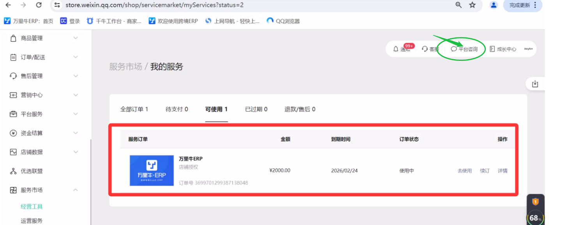Expand the 售后管理 chevron

click(76, 76)
